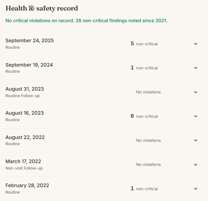
Task: Click the "September 24, 2025" date text
Action: coord(30,41)
